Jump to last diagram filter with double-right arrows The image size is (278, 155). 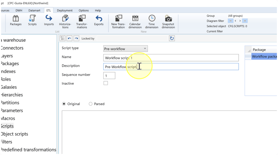coord(245,21)
